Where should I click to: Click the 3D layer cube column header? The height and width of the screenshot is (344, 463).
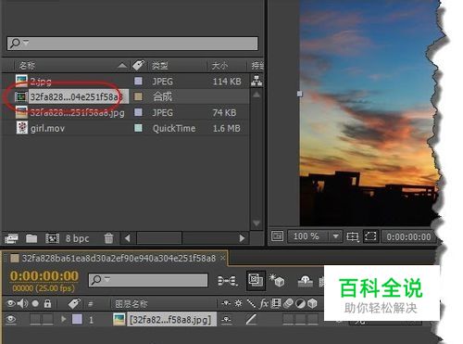pos(312,303)
